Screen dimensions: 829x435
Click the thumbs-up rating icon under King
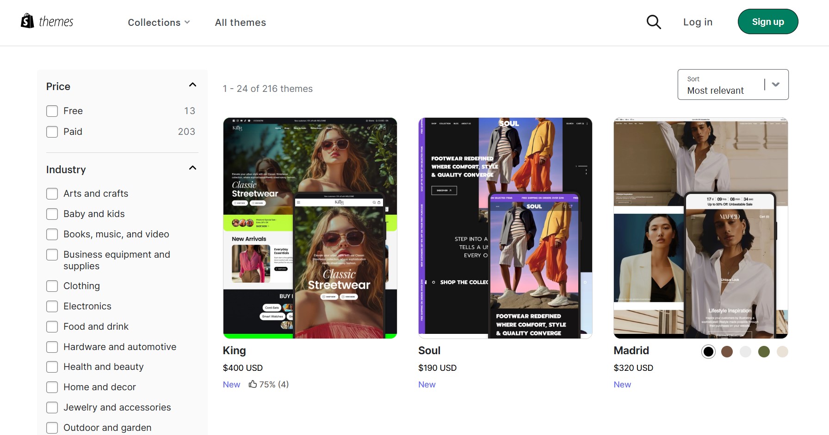coord(253,384)
